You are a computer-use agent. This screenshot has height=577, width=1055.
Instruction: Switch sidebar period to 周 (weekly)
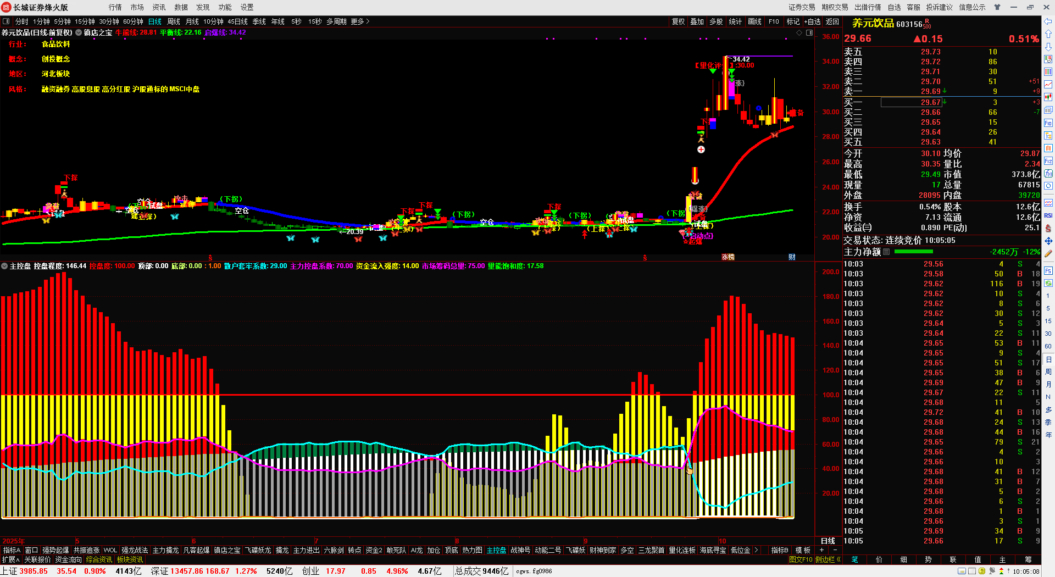(1048, 372)
